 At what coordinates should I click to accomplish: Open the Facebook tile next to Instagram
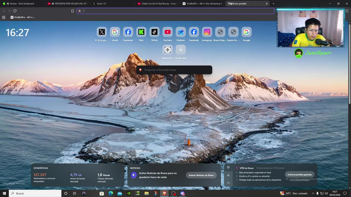194,32
